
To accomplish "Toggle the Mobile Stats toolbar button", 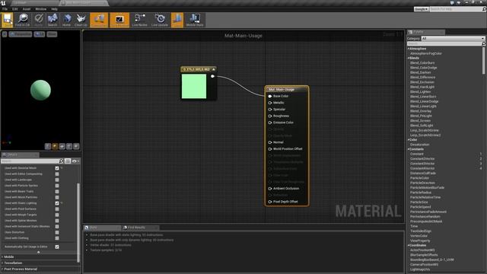I will pos(195,20).
